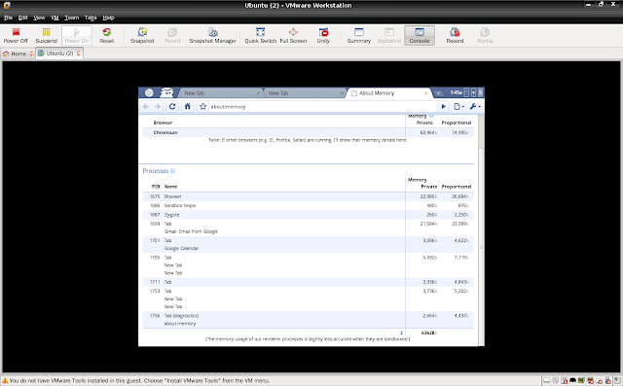This screenshot has height=386, width=623.
Task: Click the Private column header in Processes
Action: pos(429,187)
